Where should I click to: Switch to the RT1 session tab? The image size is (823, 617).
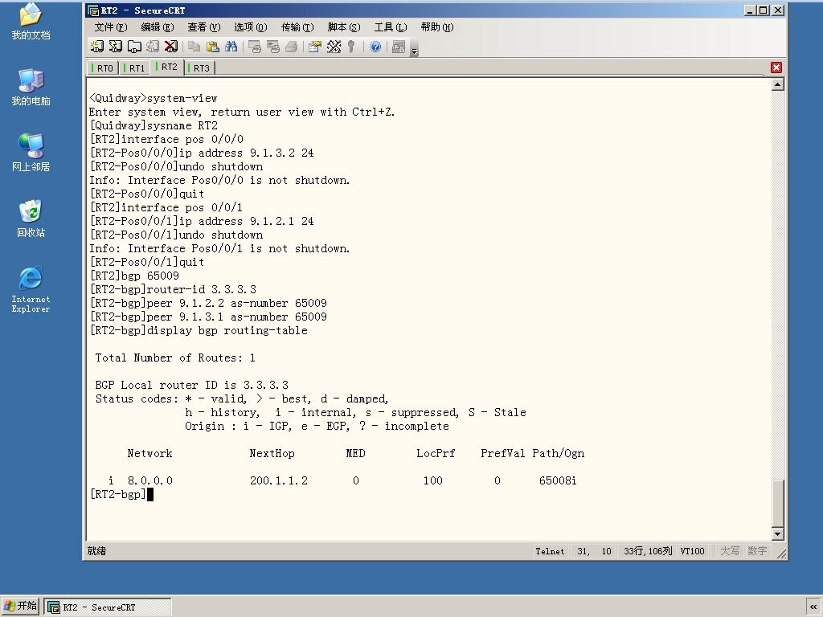click(134, 68)
